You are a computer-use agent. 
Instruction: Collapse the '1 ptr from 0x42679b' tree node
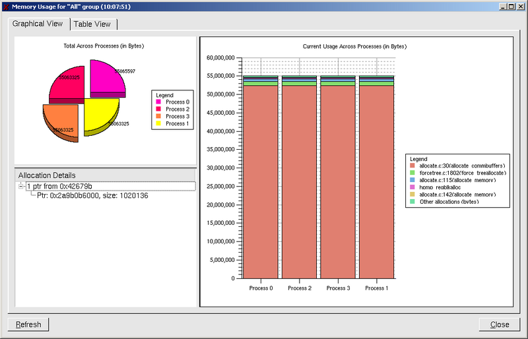[21, 186]
